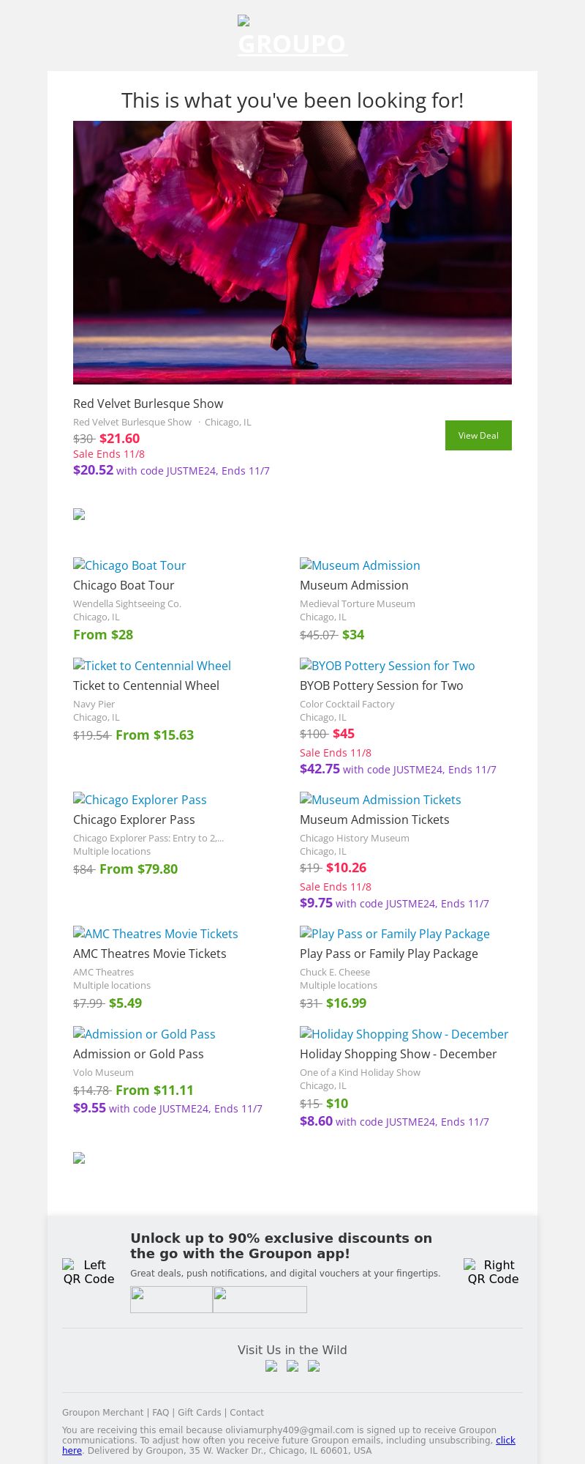This screenshot has height=1464, width=585.
Task: Open the first social media icon
Action: 271,1366
